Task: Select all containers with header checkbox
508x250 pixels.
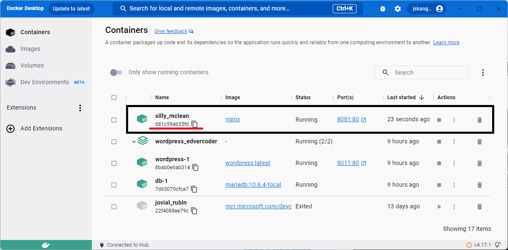Action: pos(114,97)
